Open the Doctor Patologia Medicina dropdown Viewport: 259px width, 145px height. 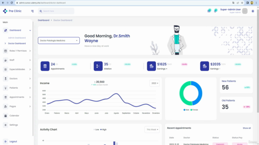point(59,40)
